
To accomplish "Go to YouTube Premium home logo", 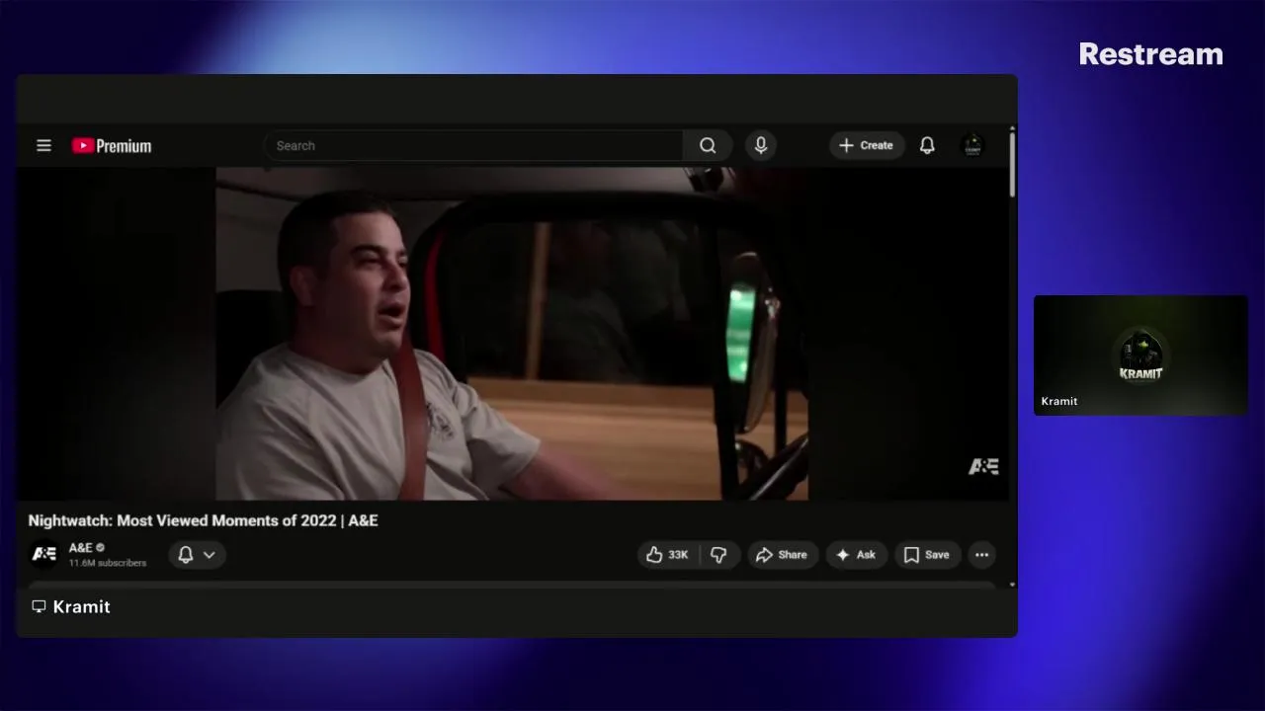I will (112, 145).
